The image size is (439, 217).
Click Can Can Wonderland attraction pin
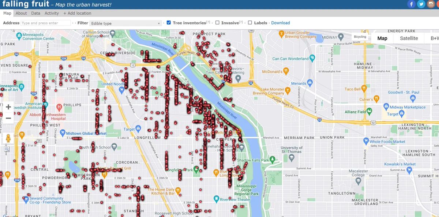coord(312,58)
